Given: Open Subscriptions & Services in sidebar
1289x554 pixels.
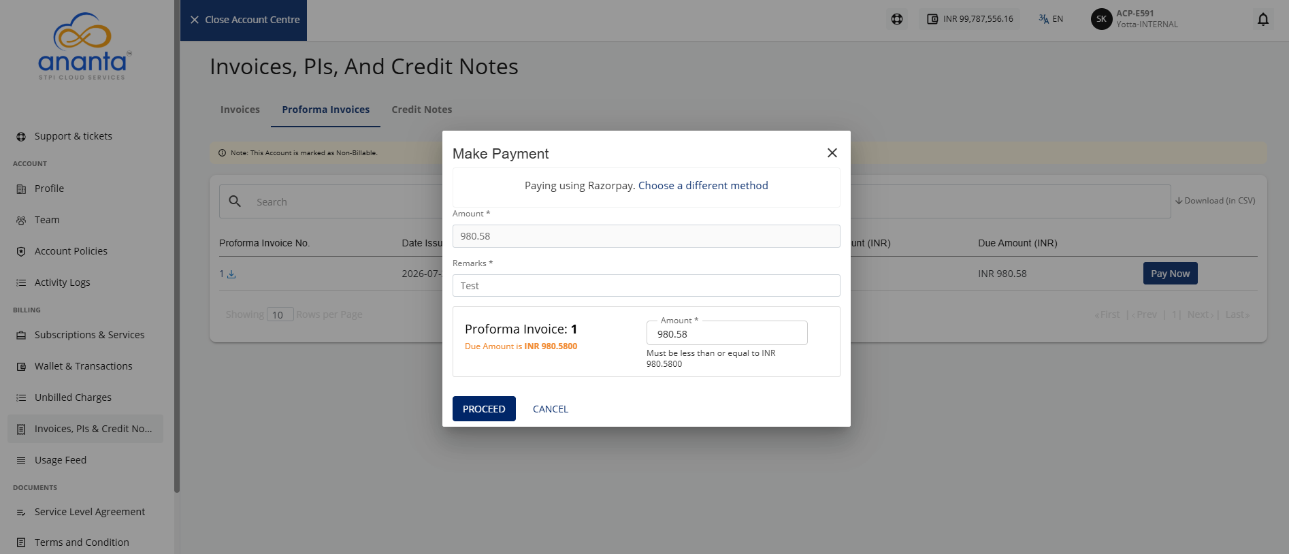Looking at the screenshot, I should pos(89,335).
